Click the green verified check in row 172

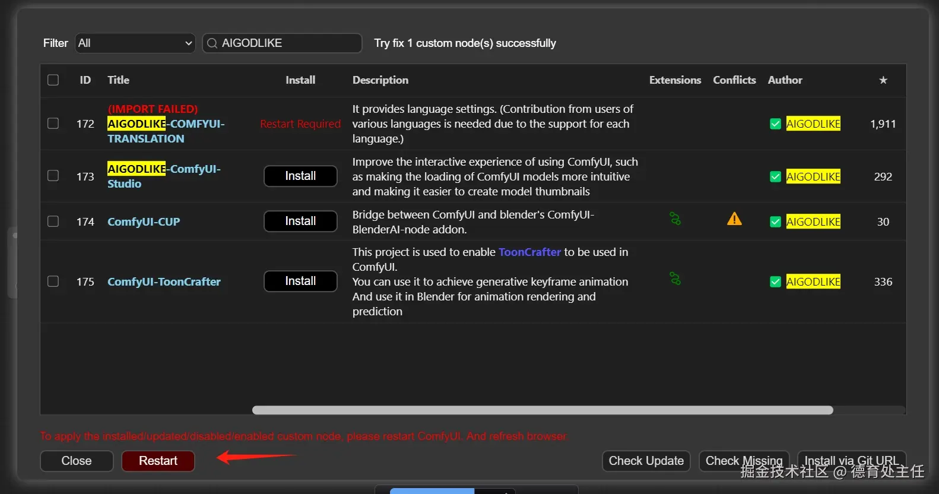[x=775, y=124]
